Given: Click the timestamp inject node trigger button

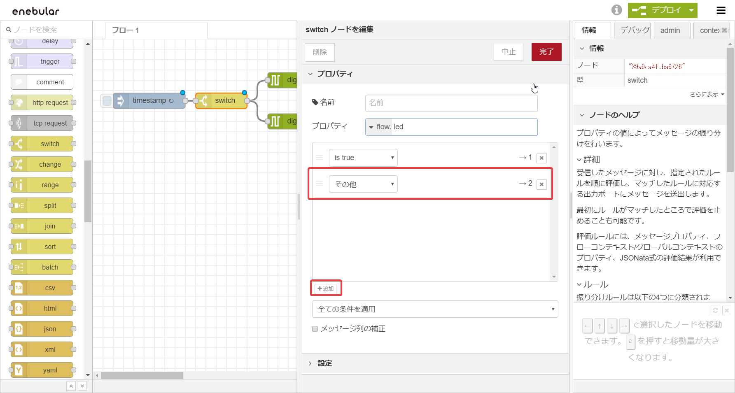Looking at the screenshot, I should click(x=107, y=100).
